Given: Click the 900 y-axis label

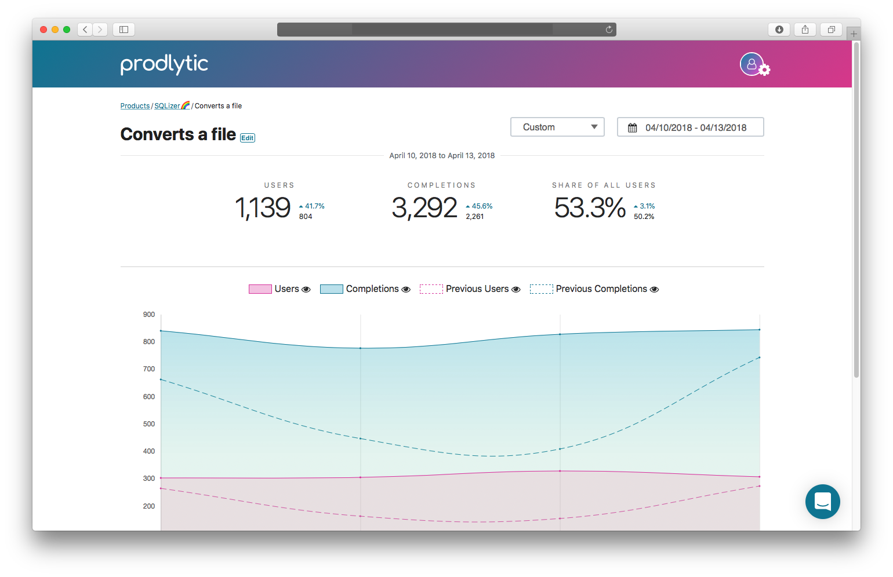Looking at the screenshot, I should (149, 315).
